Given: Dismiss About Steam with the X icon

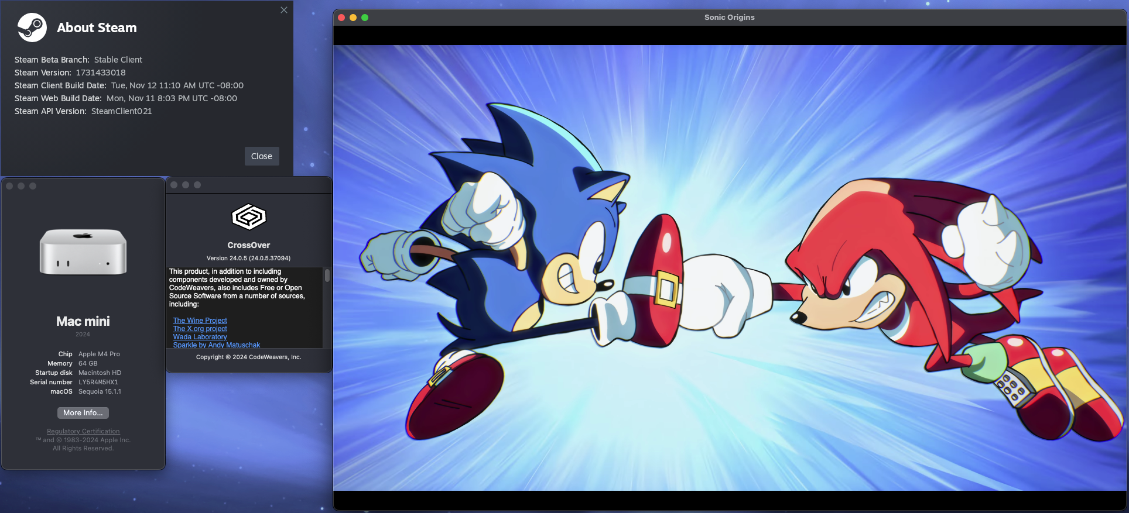Looking at the screenshot, I should pos(284,10).
